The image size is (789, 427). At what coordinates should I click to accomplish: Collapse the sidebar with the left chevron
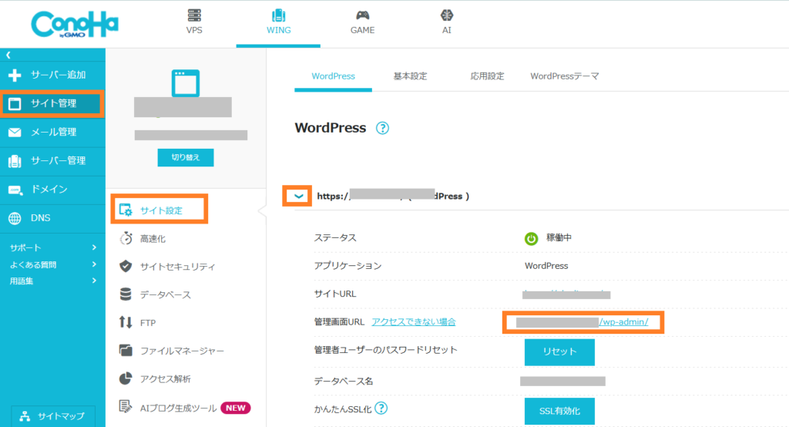(8, 55)
